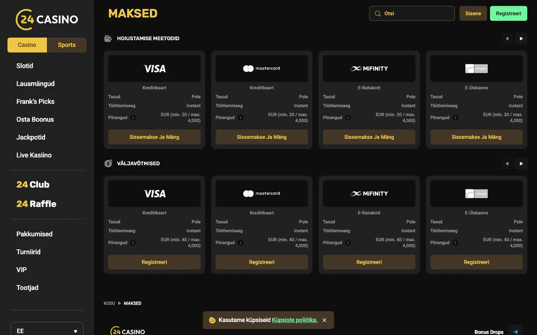The height and width of the screenshot is (335, 537).
Task: Click the Visa logo in withdrawals
Action: point(154,193)
